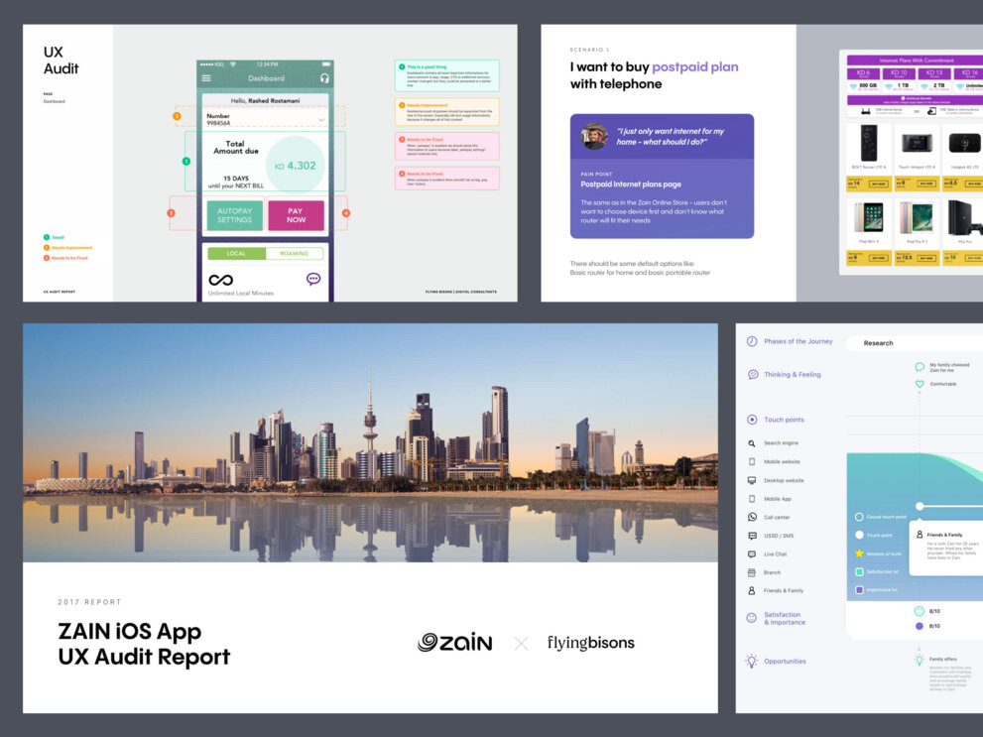This screenshot has width=983, height=737.
Task: Click the Call center phone icon
Action: (x=752, y=517)
